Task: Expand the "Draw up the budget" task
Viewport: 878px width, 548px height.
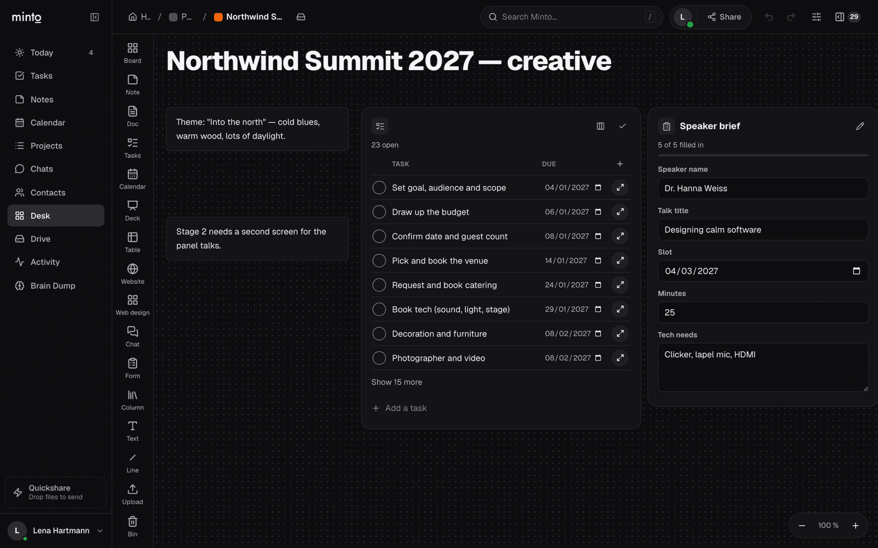Action: click(620, 212)
